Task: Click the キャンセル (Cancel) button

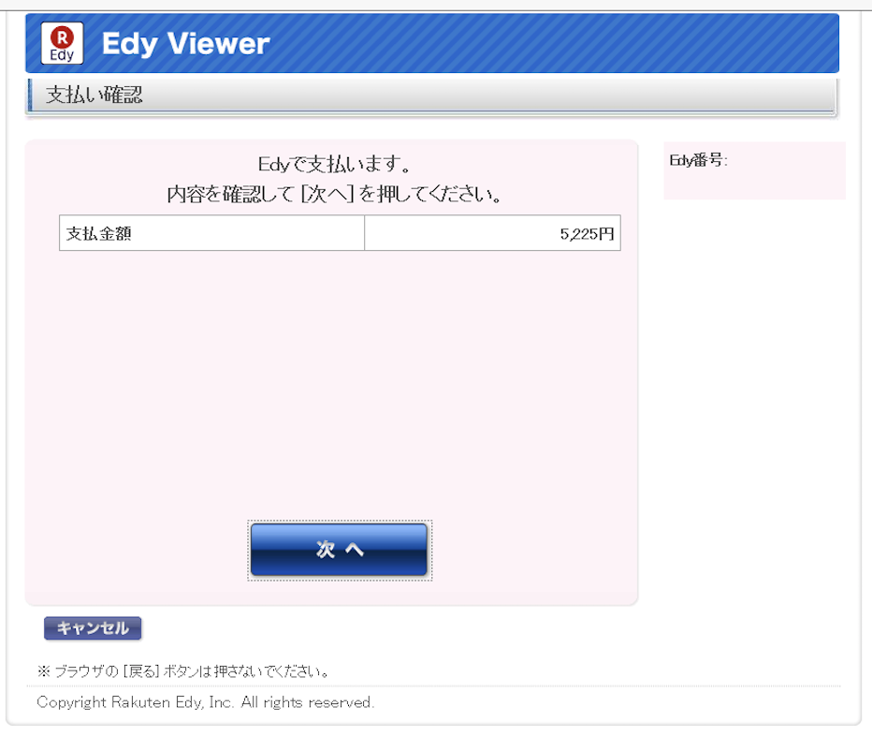Action: point(93,628)
